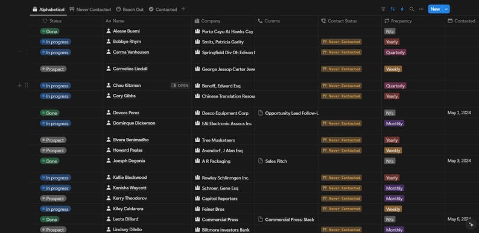479x233 pixels.
Task: Switch to the Alphabetical tab
Action: click(x=48, y=10)
